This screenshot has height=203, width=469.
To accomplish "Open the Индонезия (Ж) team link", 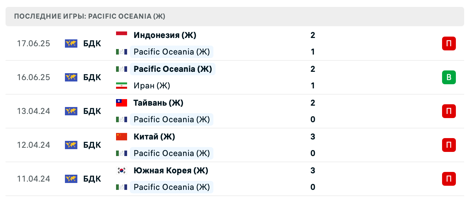I will pyautogui.click(x=165, y=35).
